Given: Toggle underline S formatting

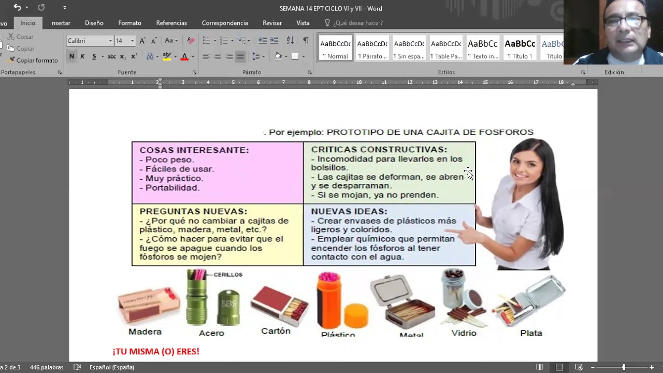Looking at the screenshot, I should 94,56.
